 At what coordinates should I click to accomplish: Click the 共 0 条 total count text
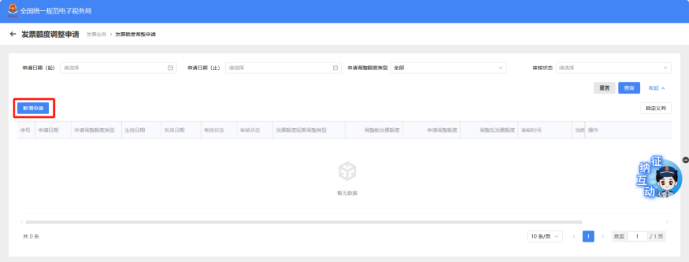pos(31,237)
